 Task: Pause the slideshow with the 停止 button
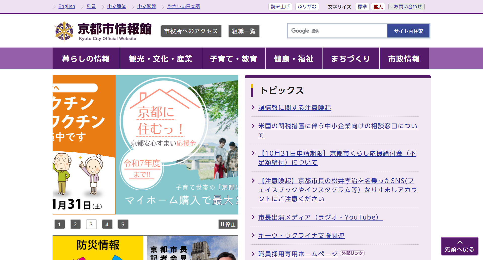pos(228,224)
